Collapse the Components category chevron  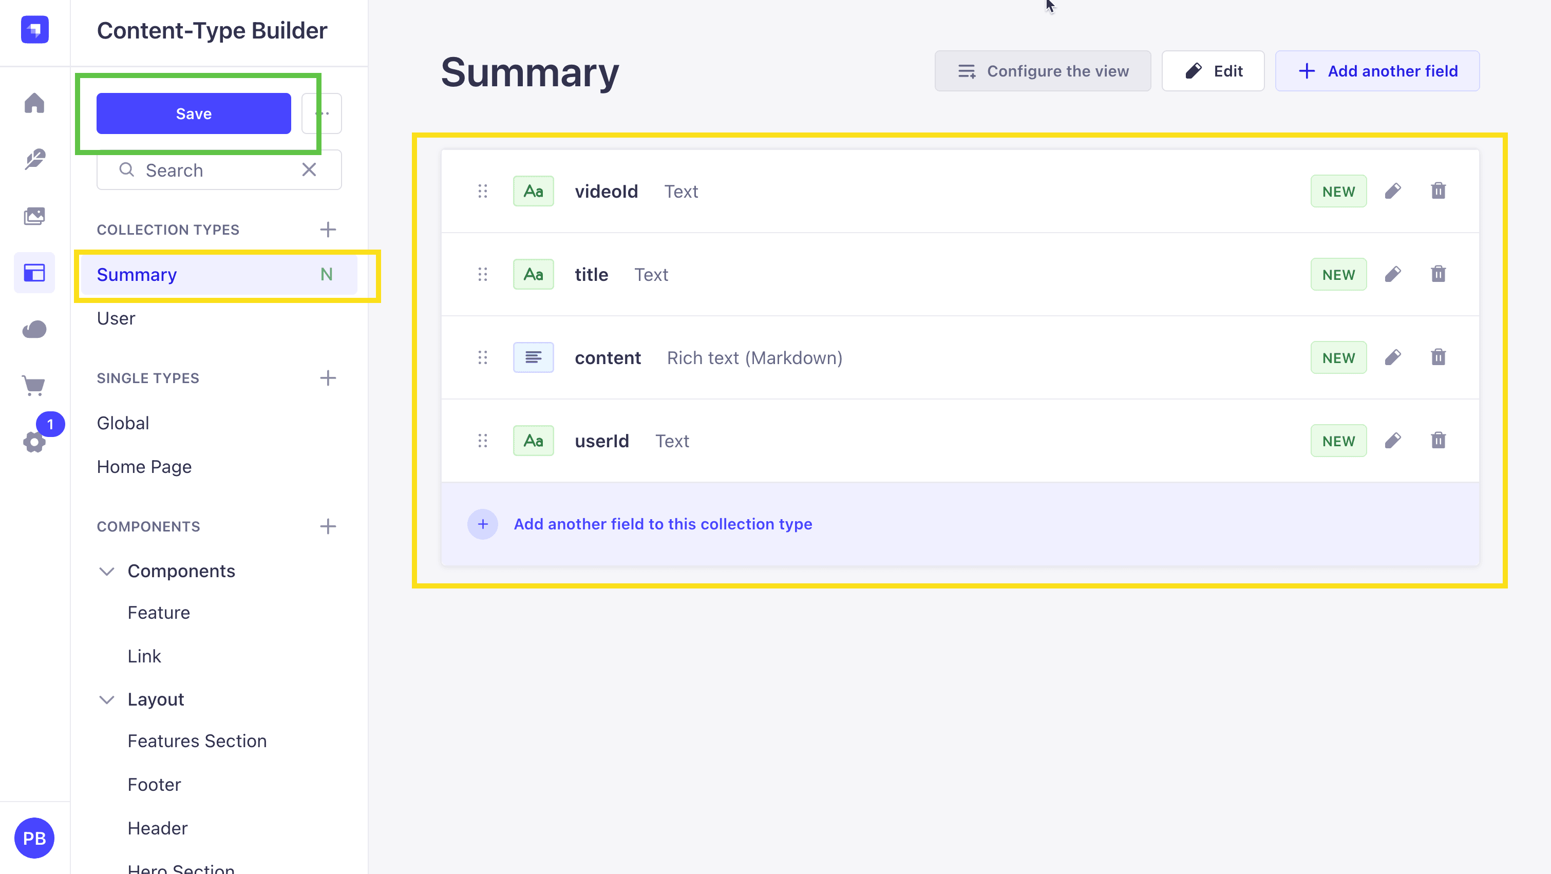(107, 571)
